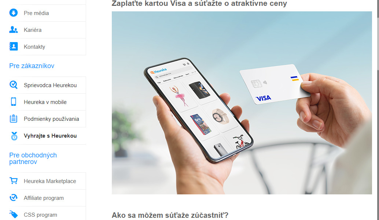Viewport: 379px width, 220px height.
Task: Click the Heureka v mobile phone icon
Action: [14, 102]
